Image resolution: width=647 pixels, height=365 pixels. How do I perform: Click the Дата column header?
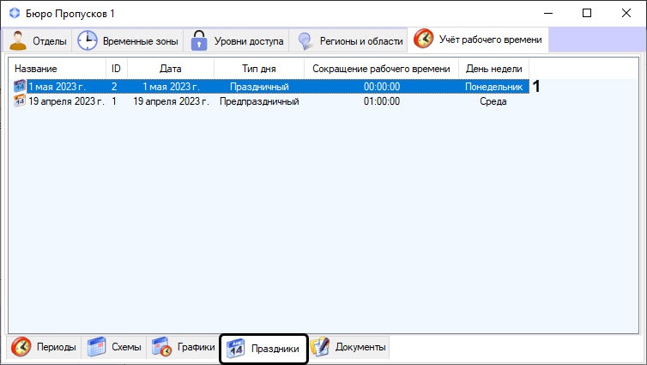170,68
